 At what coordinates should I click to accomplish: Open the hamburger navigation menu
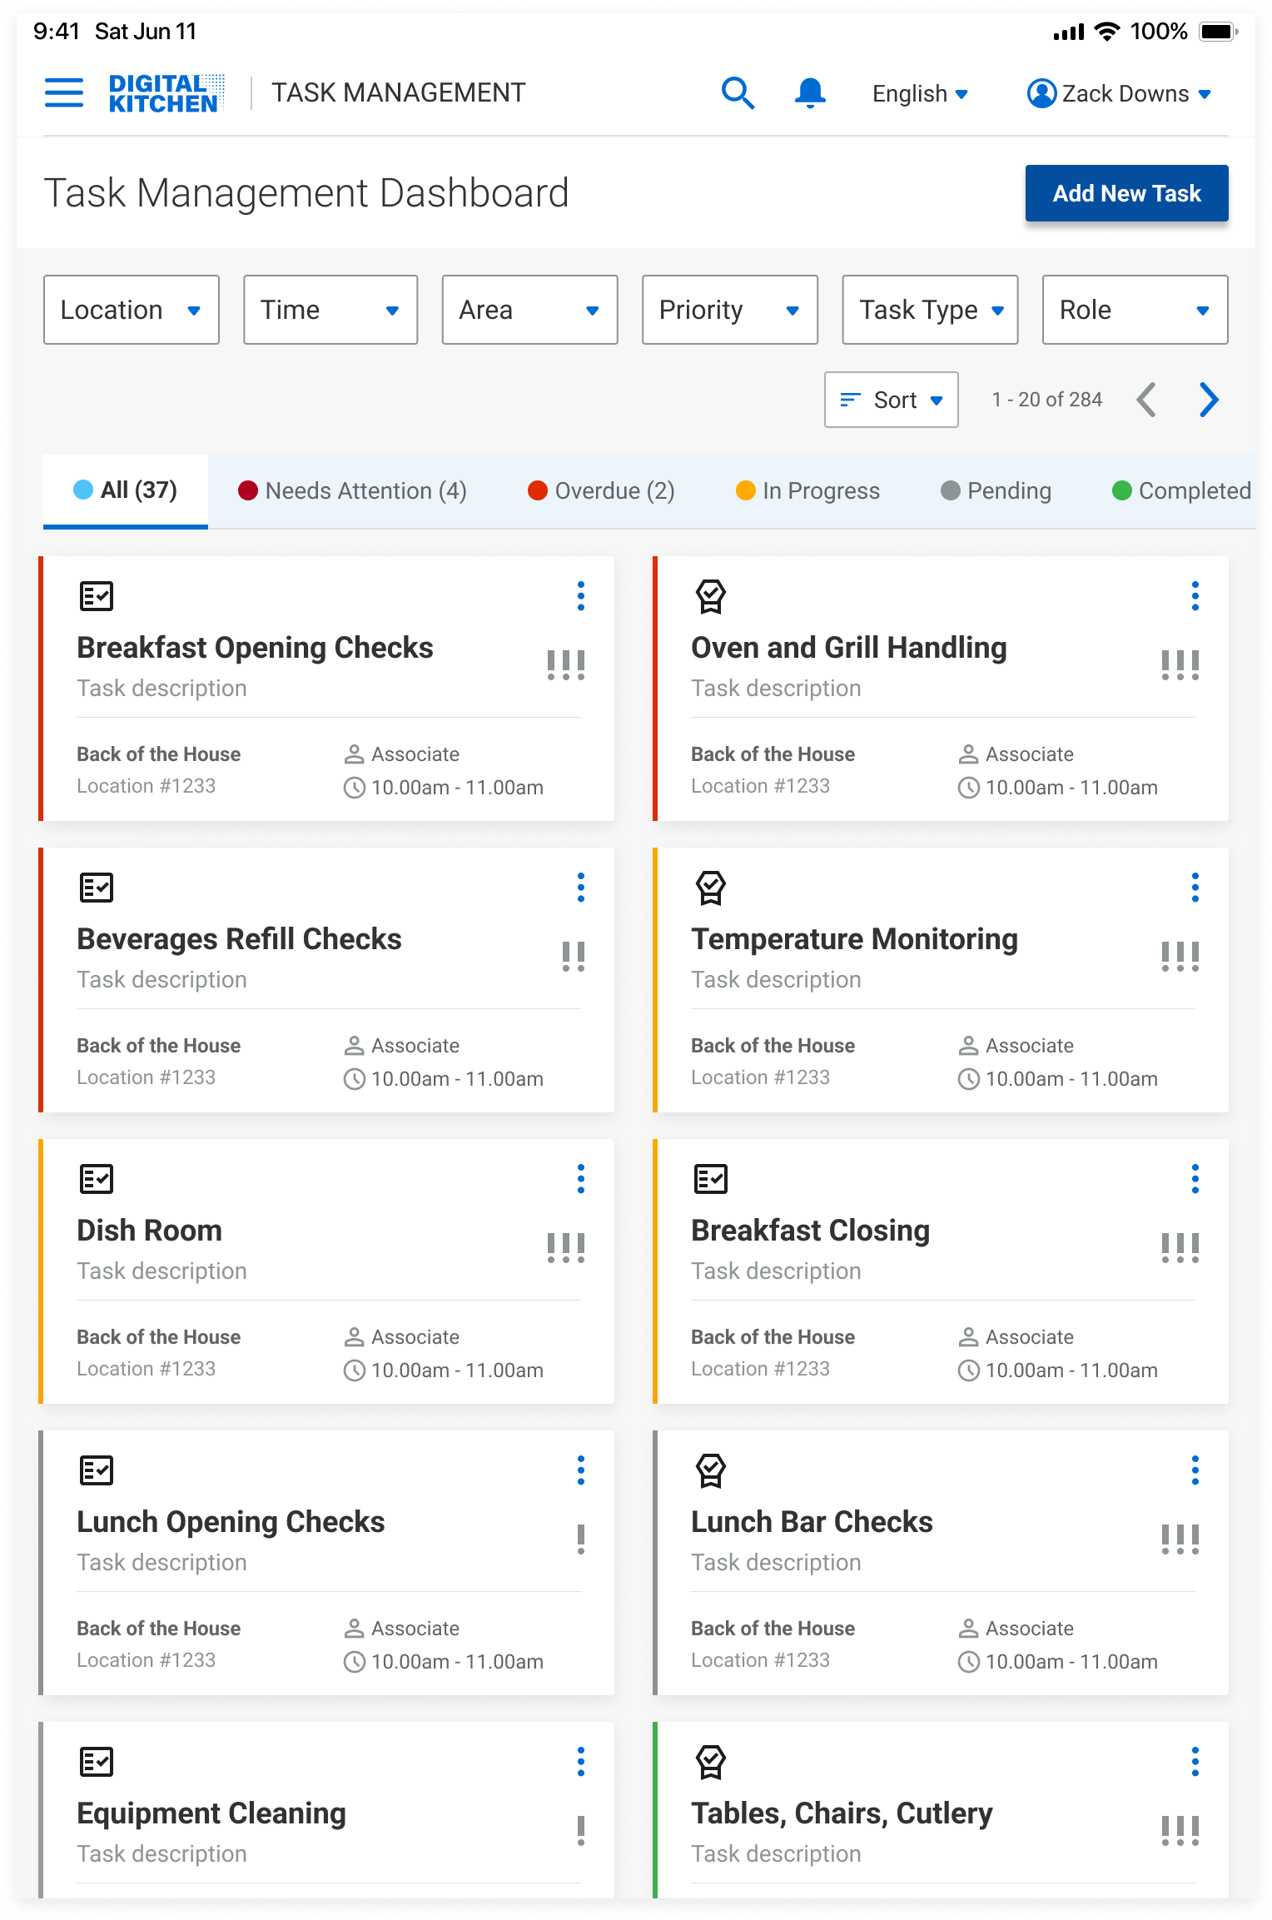[64, 93]
